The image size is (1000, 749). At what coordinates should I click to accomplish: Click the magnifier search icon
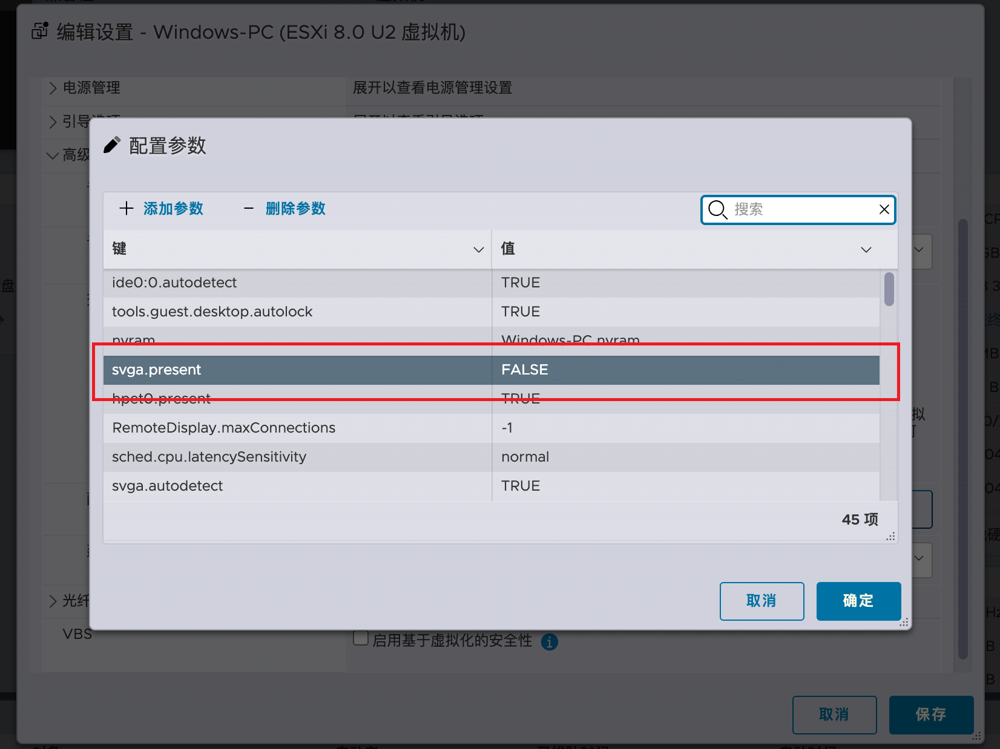717,209
